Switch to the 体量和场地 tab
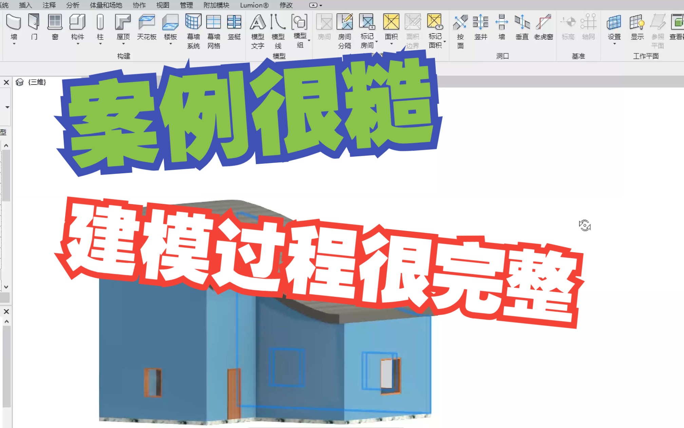Image resolution: width=684 pixels, height=428 pixels. pos(106,5)
